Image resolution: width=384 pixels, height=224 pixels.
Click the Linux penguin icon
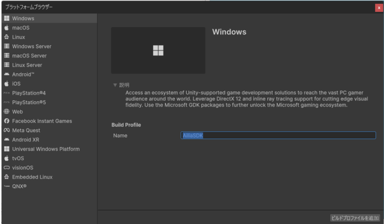pos(6,37)
